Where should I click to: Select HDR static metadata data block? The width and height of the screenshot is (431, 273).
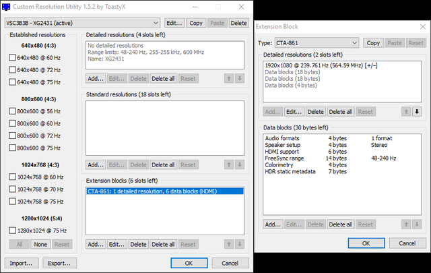click(x=342, y=171)
